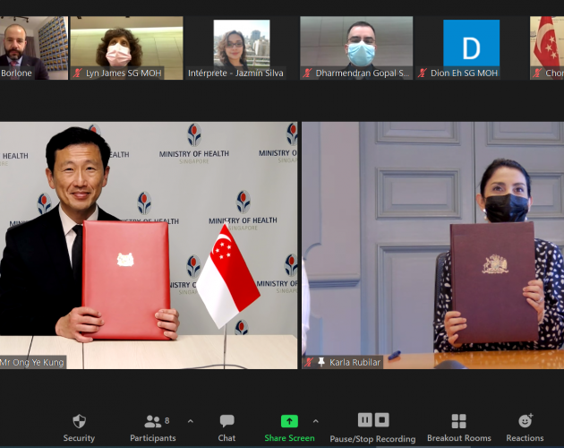Open the Chat panel

coord(226,421)
